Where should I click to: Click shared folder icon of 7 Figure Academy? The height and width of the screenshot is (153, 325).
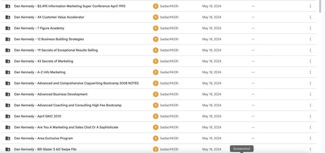coord(8,28)
